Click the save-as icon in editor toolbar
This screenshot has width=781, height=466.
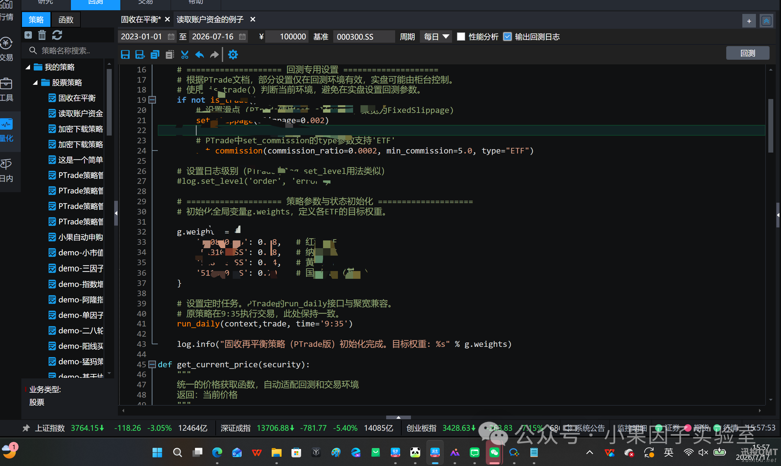coord(140,55)
